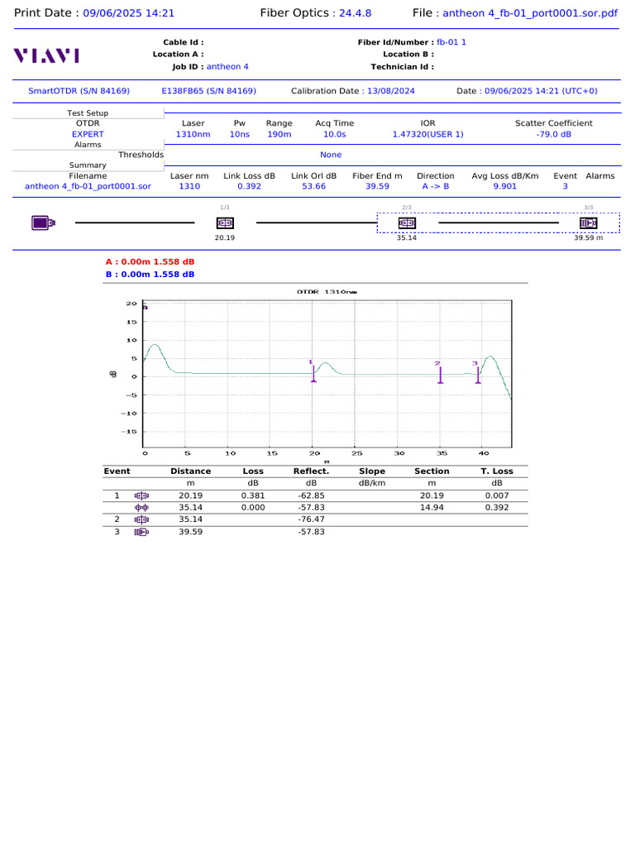Click summary filename antheon 4_fb-01_port0001.sor

pos(88,186)
